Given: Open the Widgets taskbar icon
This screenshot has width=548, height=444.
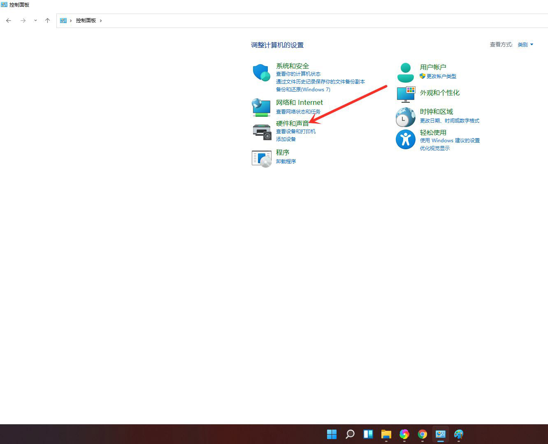Looking at the screenshot, I should tap(368, 434).
